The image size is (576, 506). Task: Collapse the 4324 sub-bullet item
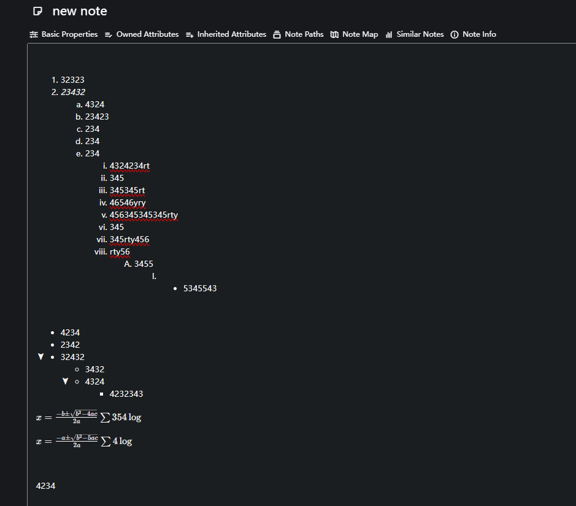(x=66, y=381)
